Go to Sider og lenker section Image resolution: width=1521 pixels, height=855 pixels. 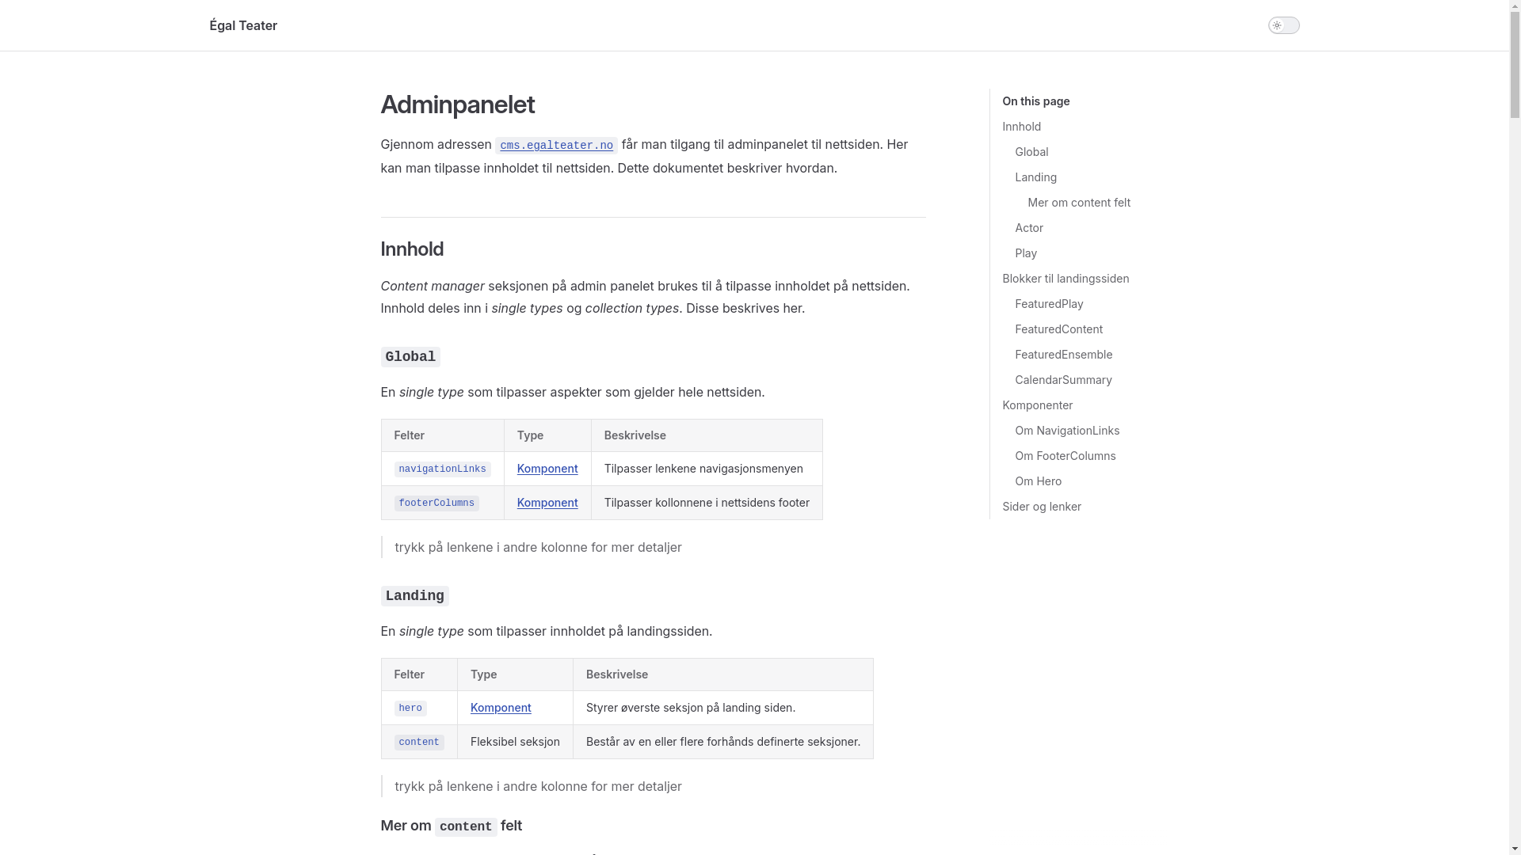click(x=1041, y=507)
